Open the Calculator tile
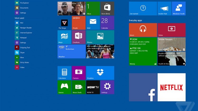198x111 pixels. [64, 73]
